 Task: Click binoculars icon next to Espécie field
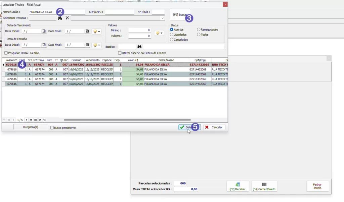click(x=139, y=47)
